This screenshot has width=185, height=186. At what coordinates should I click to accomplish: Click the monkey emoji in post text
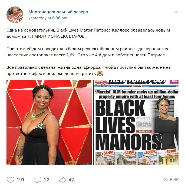(x=100, y=73)
